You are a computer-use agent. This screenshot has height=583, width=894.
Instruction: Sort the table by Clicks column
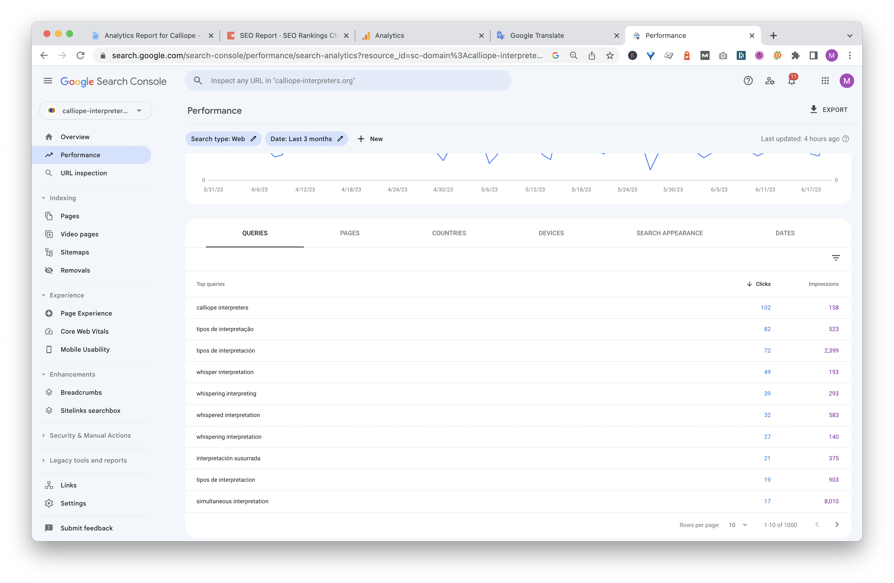tap(759, 284)
